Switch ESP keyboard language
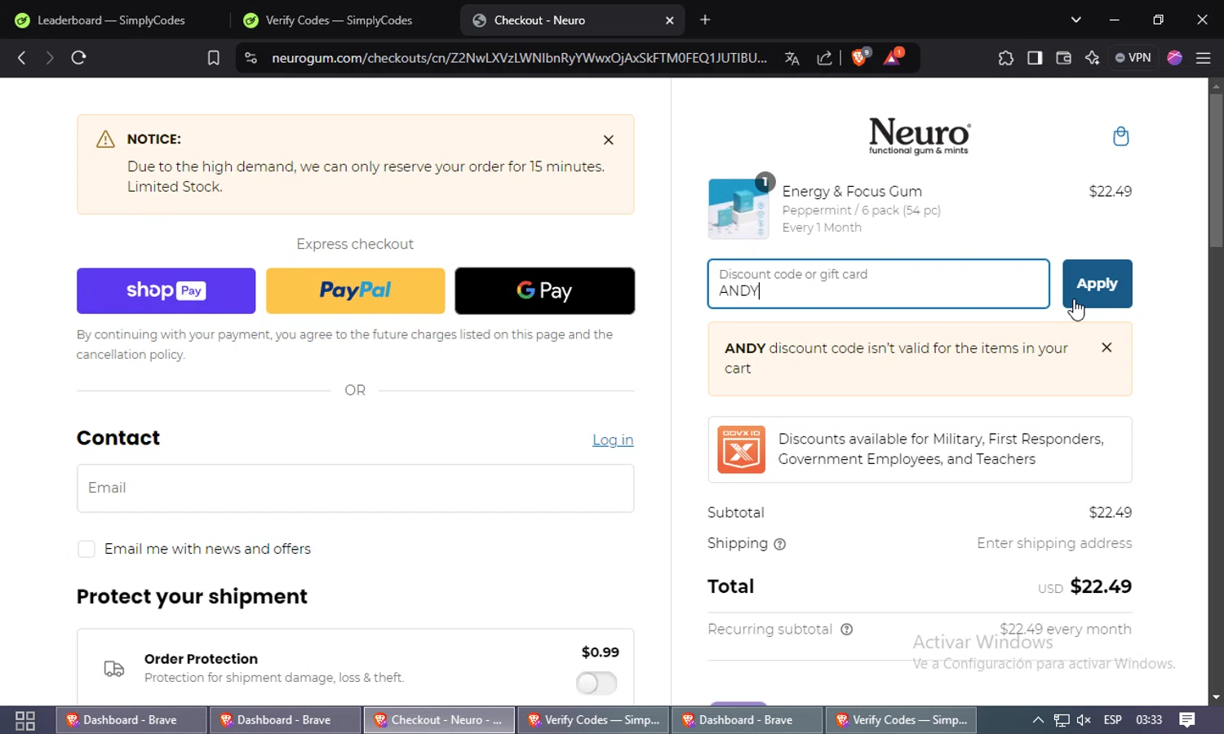This screenshot has height=734, width=1224. pos(1112,720)
